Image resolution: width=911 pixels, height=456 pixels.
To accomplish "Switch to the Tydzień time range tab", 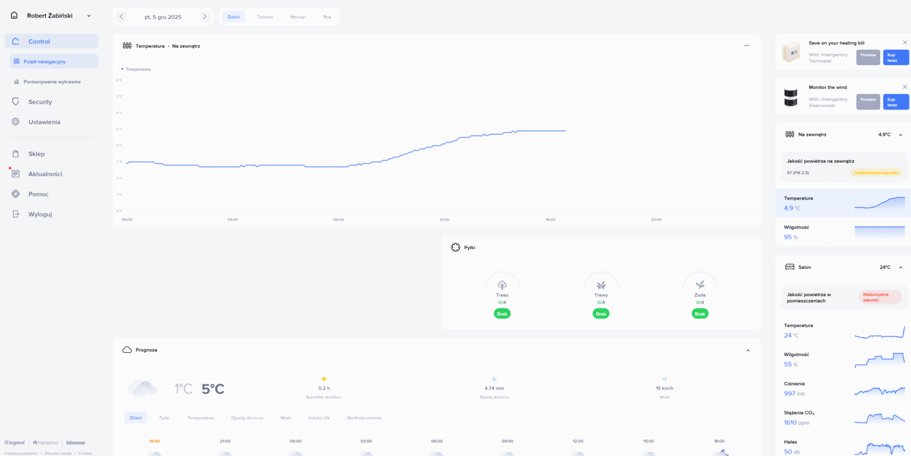I will click(x=265, y=17).
